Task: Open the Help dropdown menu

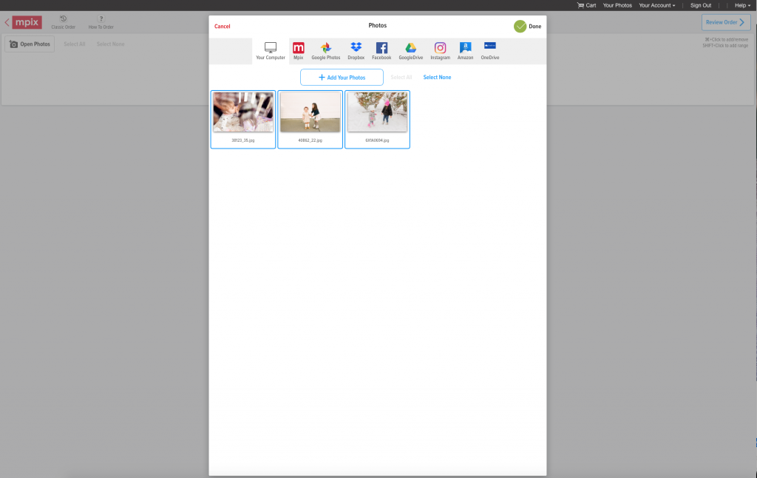Action: (742, 5)
